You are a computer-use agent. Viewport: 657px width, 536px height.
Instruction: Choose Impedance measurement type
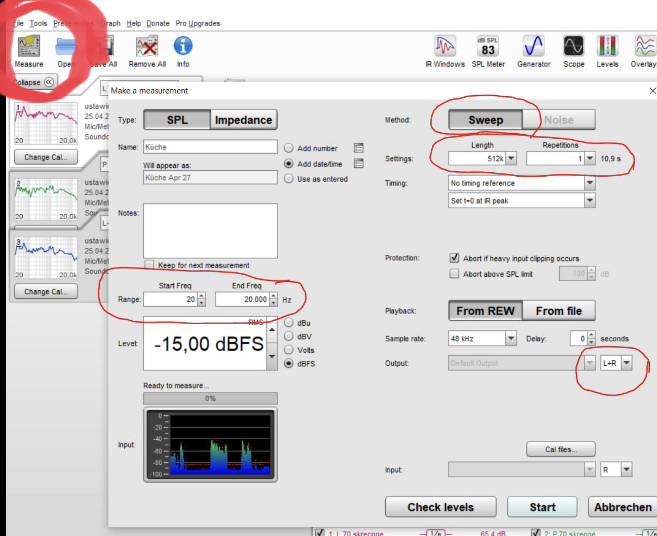[x=243, y=120]
